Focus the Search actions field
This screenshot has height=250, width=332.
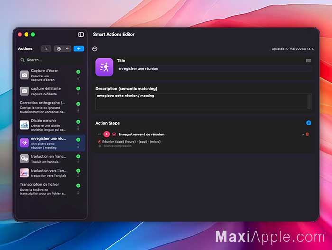tap(51, 60)
